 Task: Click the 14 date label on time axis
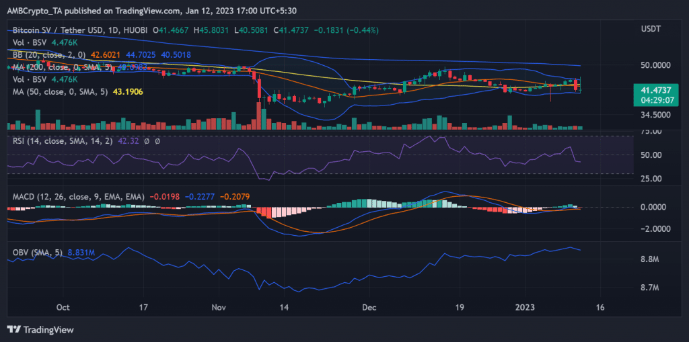coord(283,308)
